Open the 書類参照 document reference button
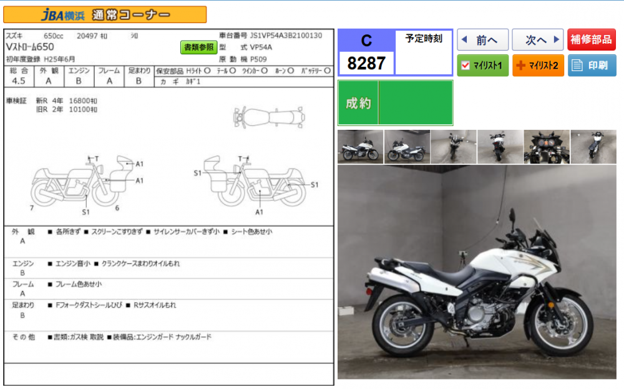The width and height of the screenshot is (624, 390). 198,47
